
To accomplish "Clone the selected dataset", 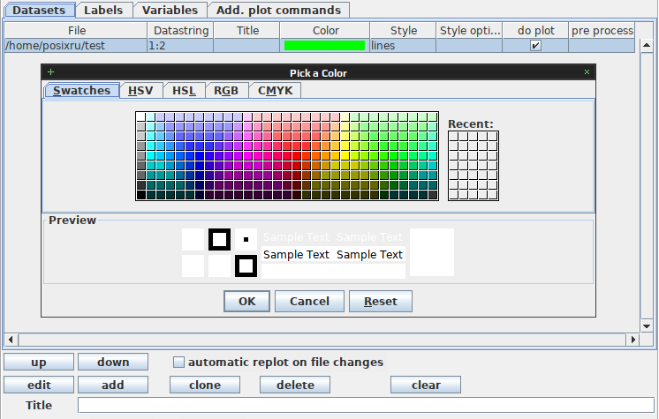I will coord(205,385).
